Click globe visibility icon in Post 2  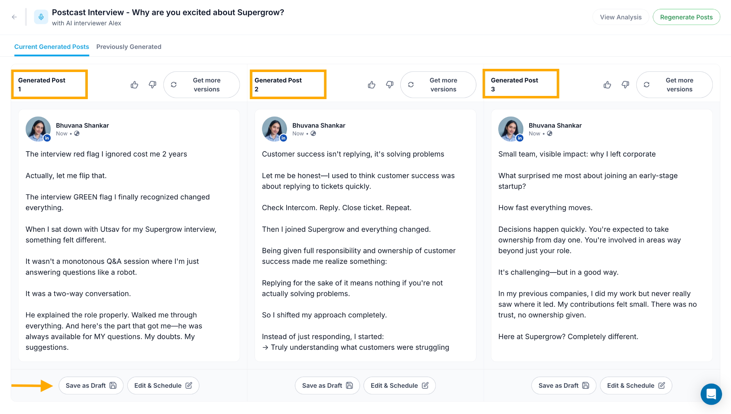[x=313, y=133]
